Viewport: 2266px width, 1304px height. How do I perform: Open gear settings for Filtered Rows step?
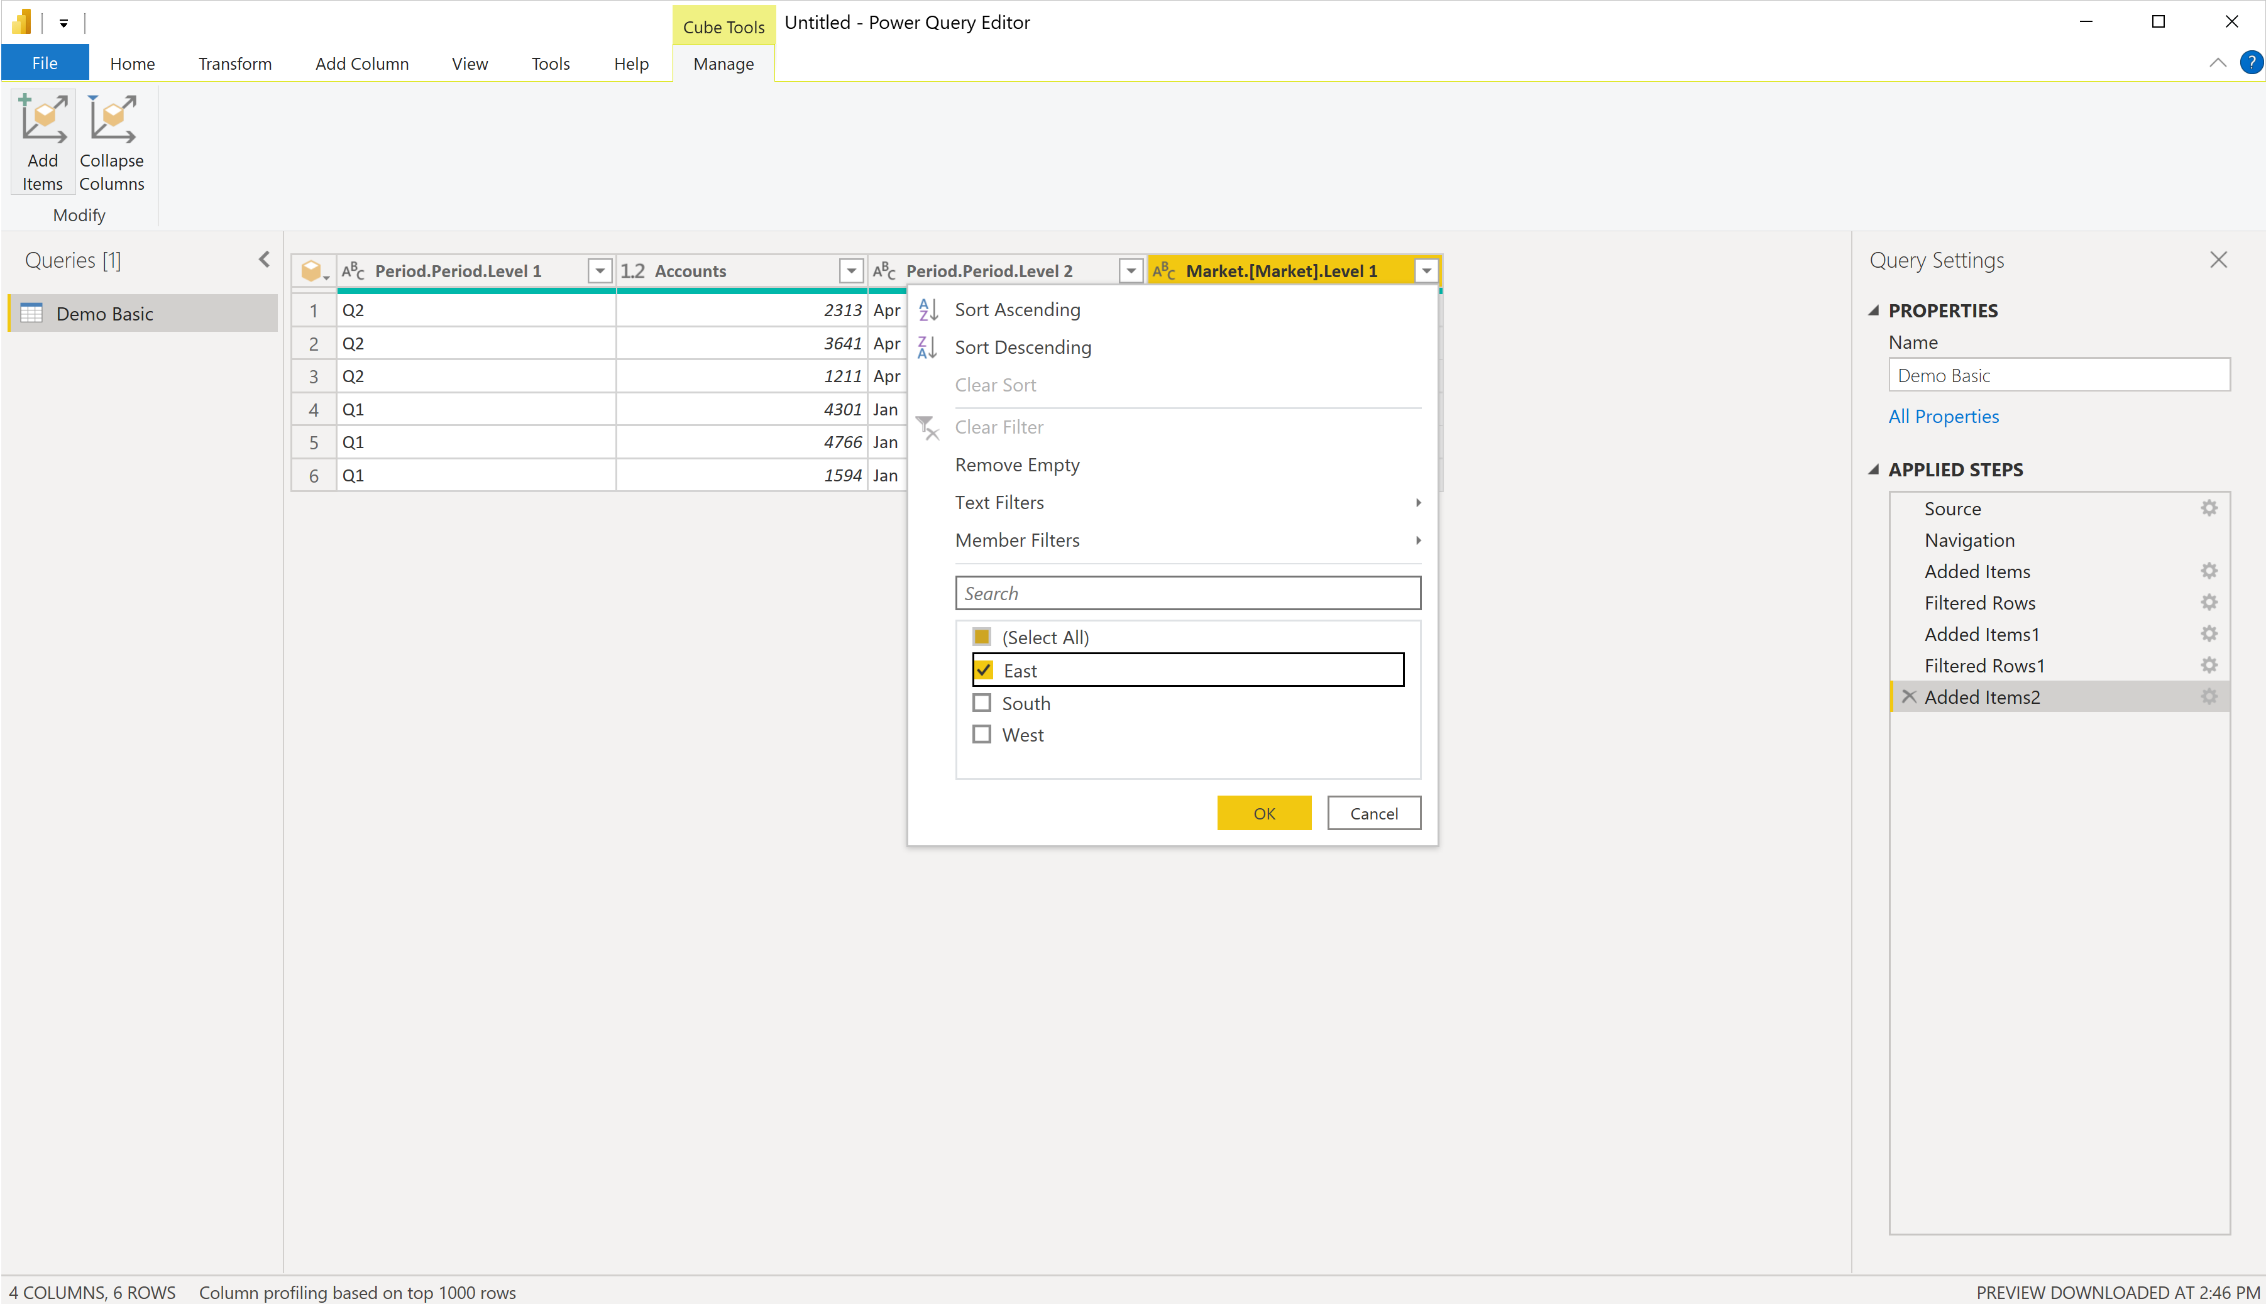tap(2209, 603)
